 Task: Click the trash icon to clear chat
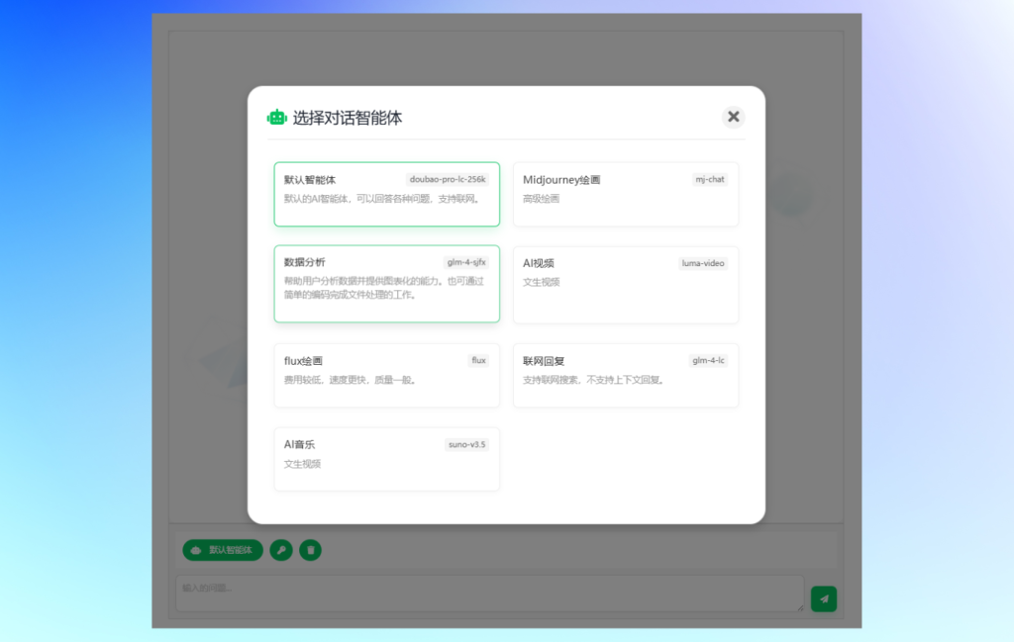tap(310, 550)
